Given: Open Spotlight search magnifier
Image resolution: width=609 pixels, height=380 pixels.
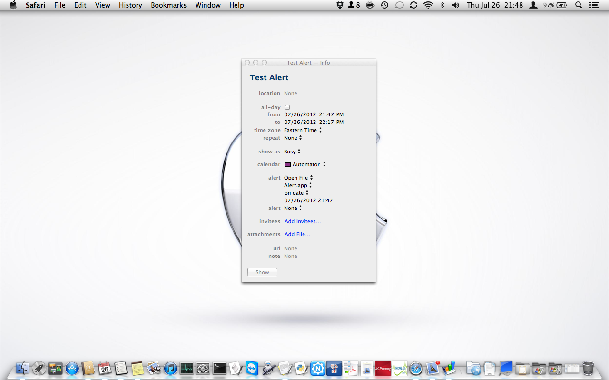Looking at the screenshot, I should click(579, 5).
